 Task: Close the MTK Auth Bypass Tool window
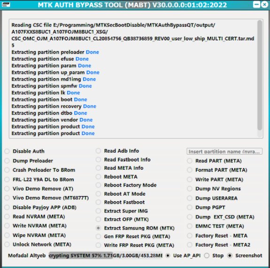coord(264,5)
